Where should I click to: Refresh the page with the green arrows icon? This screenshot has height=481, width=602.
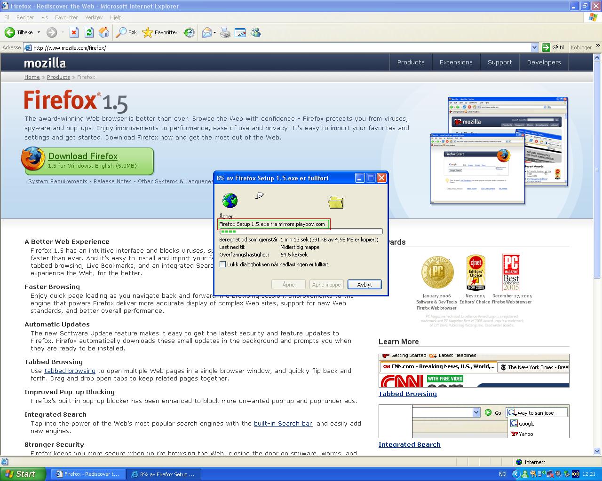click(89, 32)
